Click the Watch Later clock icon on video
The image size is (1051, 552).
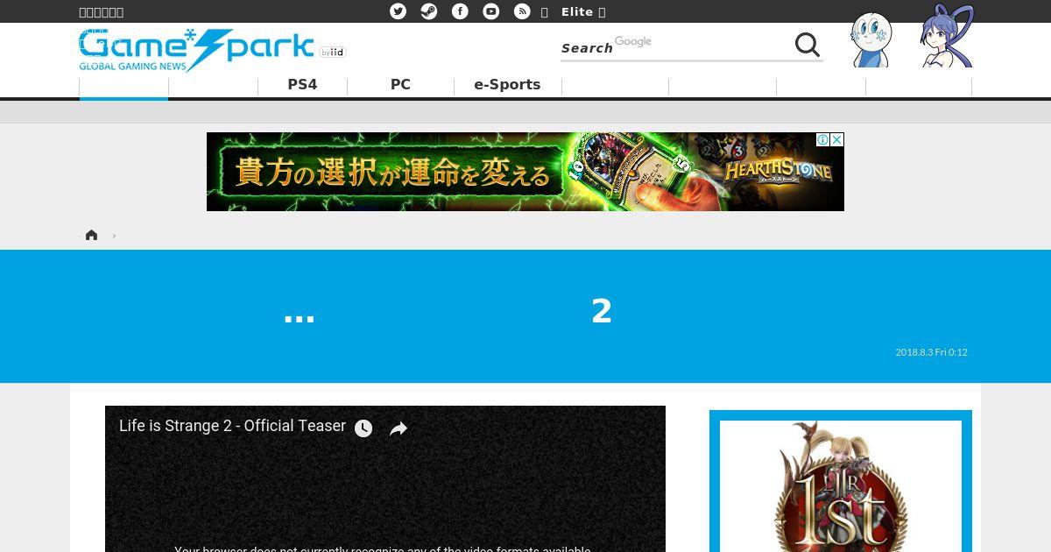(x=363, y=428)
